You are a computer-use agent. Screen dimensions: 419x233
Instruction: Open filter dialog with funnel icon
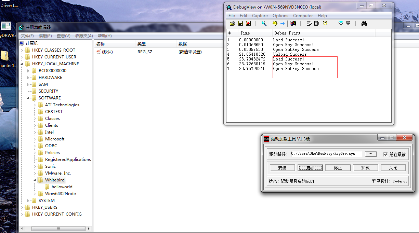(341, 23)
